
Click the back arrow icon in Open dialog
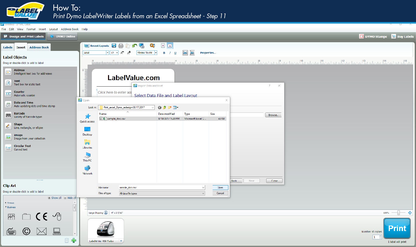click(x=160, y=108)
